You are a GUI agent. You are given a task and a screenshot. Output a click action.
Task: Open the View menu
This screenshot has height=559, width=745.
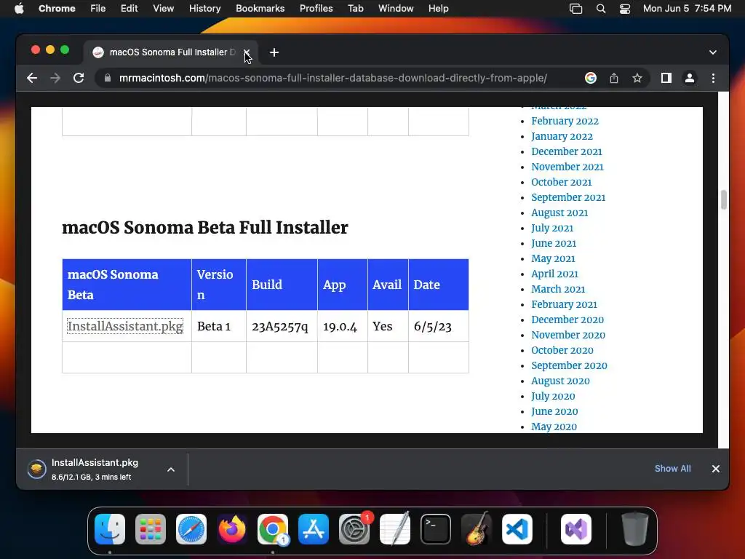pyautogui.click(x=163, y=9)
